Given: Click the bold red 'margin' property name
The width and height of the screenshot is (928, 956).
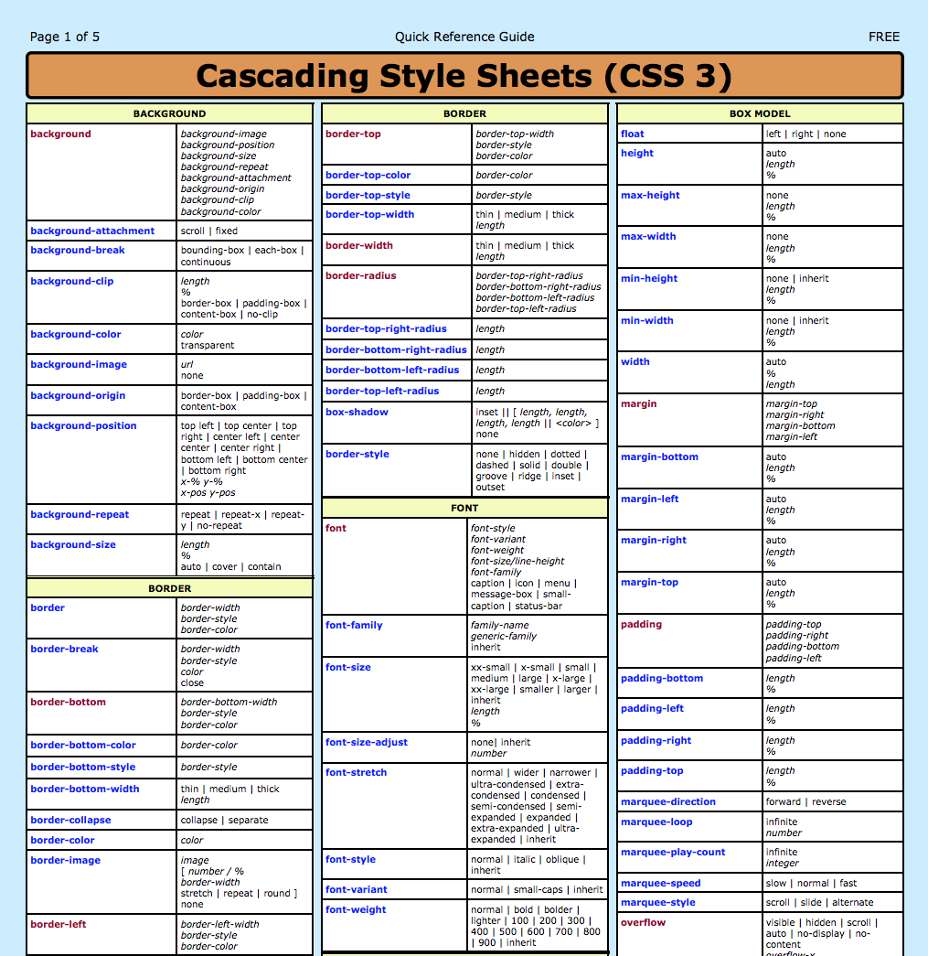Looking at the screenshot, I should pos(638,403).
